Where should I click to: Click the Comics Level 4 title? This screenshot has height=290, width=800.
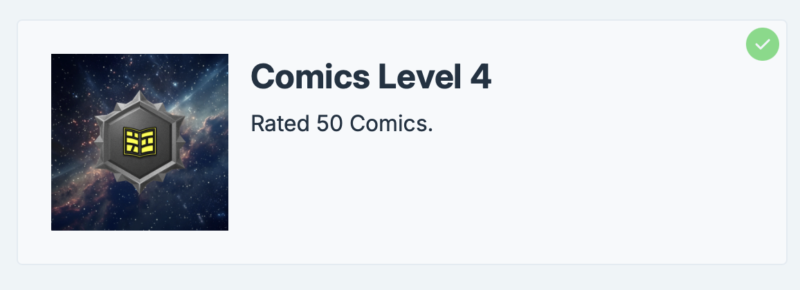tap(371, 77)
